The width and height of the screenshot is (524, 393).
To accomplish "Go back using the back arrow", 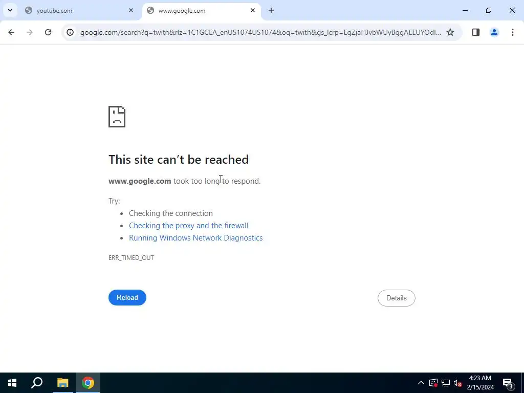I will [x=11, y=32].
